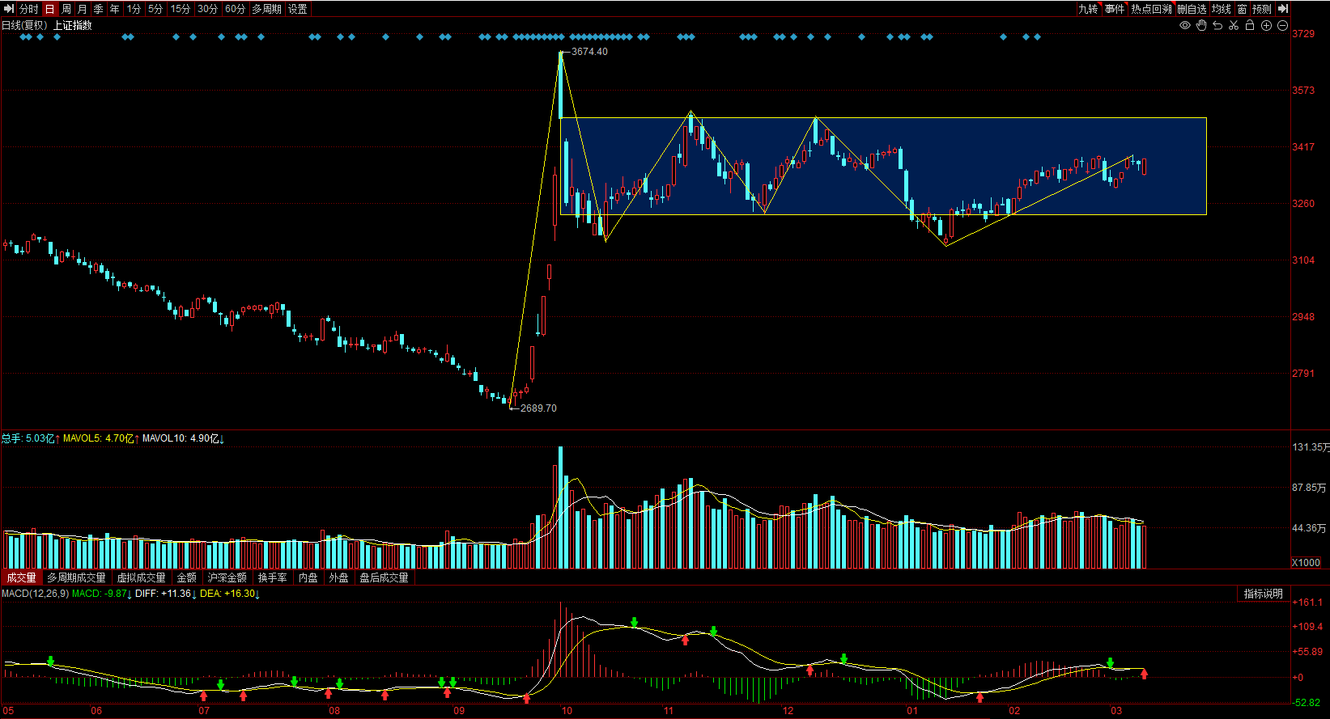Open the 多周期 multi-period view

(x=267, y=9)
